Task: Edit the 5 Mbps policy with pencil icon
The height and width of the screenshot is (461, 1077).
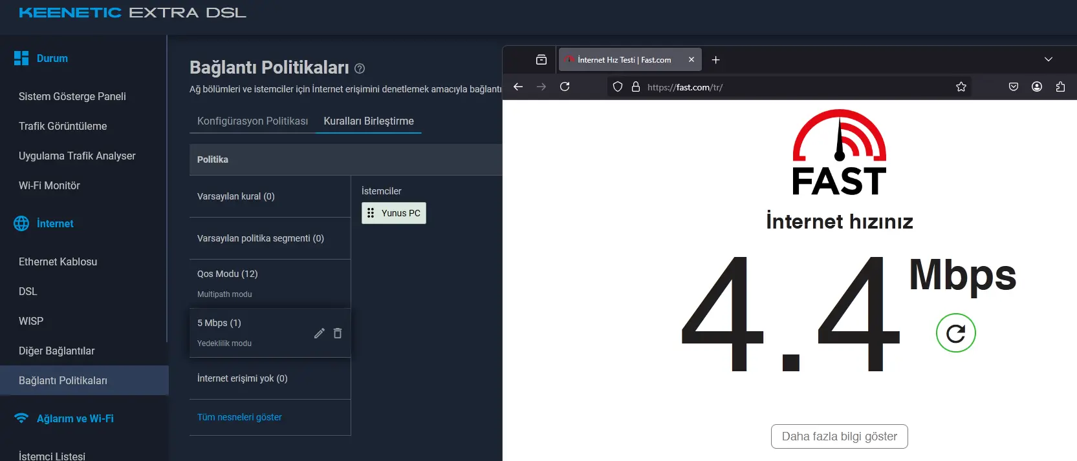Action: click(x=320, y=333)
